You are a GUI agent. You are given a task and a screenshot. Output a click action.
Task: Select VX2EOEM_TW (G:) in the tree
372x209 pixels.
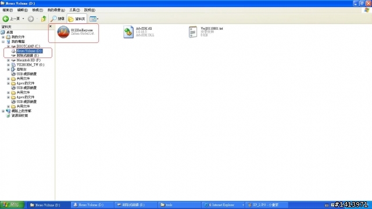pos(30,64)
